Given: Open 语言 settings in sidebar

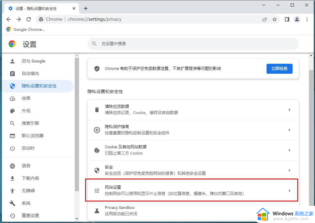Looking at the screenshot, I should coord(38,166).
